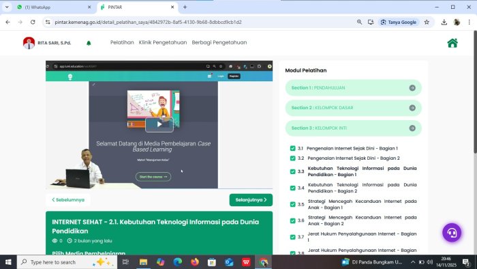This screenshot has height=269, width=477.
Task: Click Start the course in video
Action: point(153,177)
